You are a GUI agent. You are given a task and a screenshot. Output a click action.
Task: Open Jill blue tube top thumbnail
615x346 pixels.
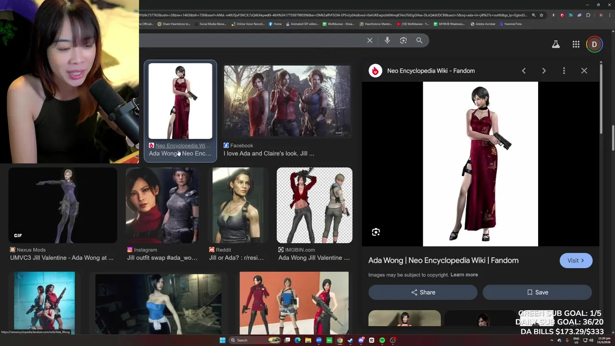pos(159,304)
